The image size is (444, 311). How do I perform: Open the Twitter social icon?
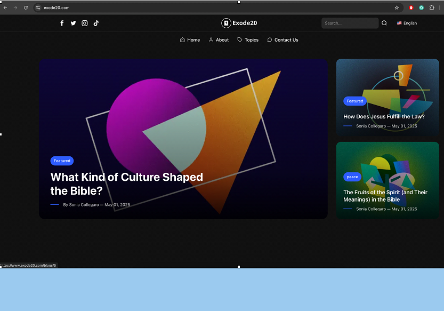73,23
